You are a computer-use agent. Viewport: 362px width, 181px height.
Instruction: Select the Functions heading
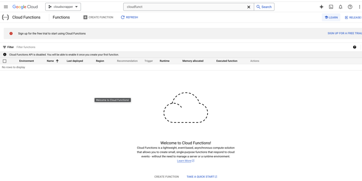(x=61, y=17)
